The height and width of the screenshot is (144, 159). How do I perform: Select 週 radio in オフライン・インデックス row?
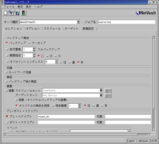(x=70, y=62)
